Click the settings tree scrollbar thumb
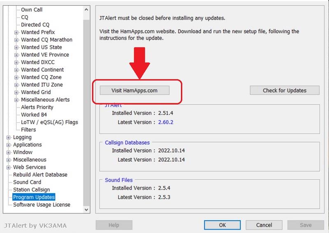The width and height of the screenshot is (329, 233). pyautogui.click(x=86, y=113)
